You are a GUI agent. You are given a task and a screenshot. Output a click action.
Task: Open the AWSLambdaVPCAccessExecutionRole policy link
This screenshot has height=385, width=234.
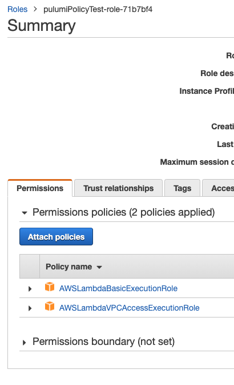[x=130, y=308]
